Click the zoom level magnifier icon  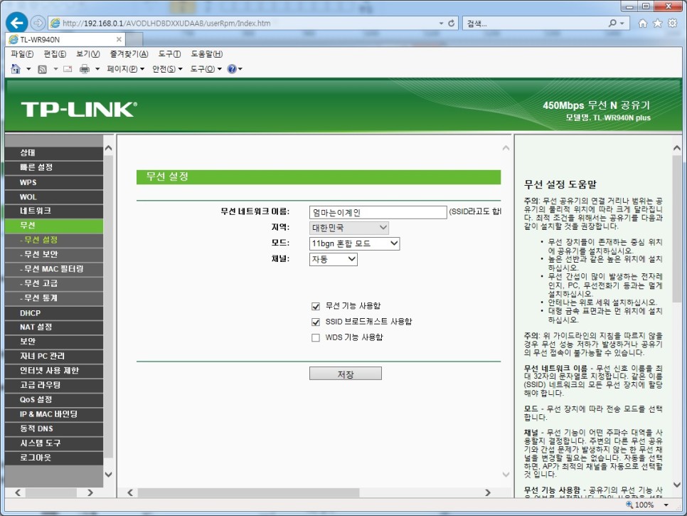click(629, 505)
